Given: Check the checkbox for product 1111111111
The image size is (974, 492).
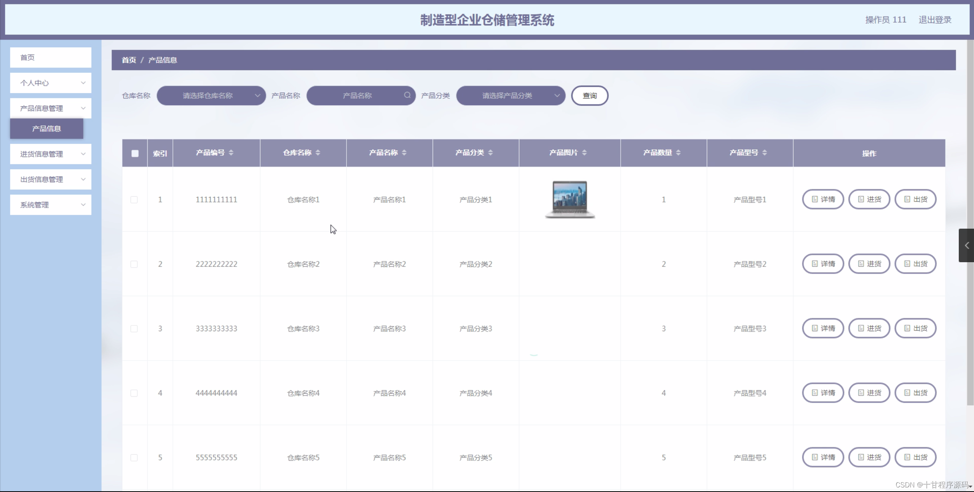Looking at the screenshot, I should 134,199.
